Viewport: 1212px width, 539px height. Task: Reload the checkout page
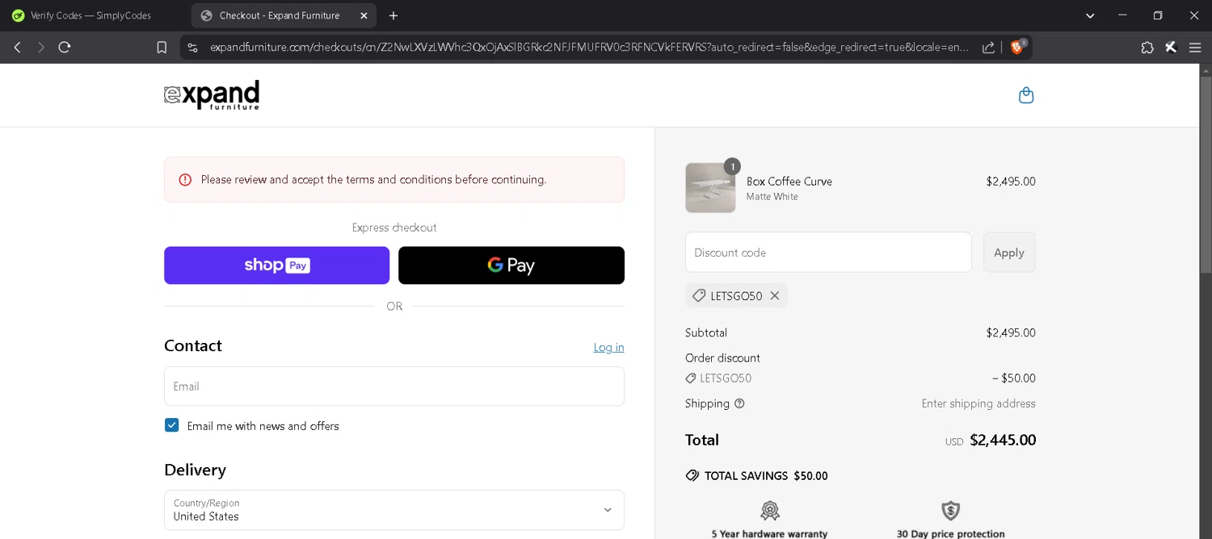[65, 48]
